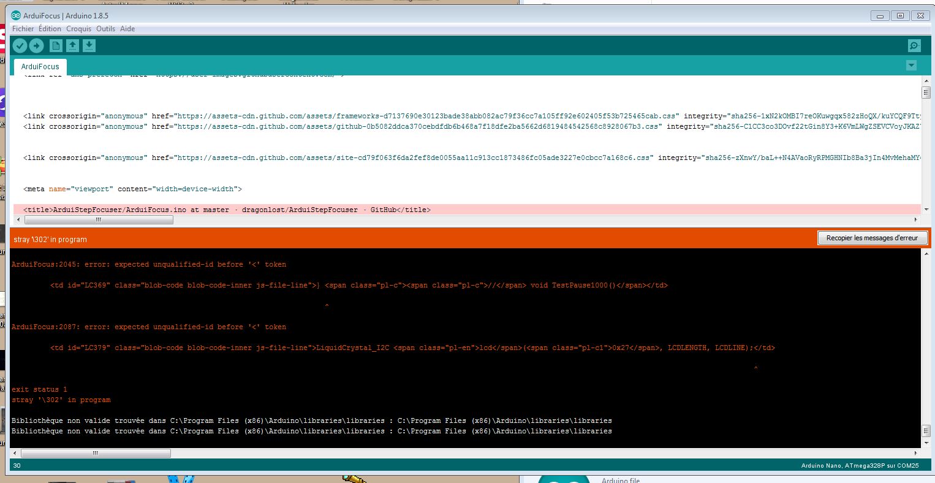The height and width of the screenshot is (483, 935).
Task: Open a sketch with the up-arrow icon
Action: click(x=72, y=45)
